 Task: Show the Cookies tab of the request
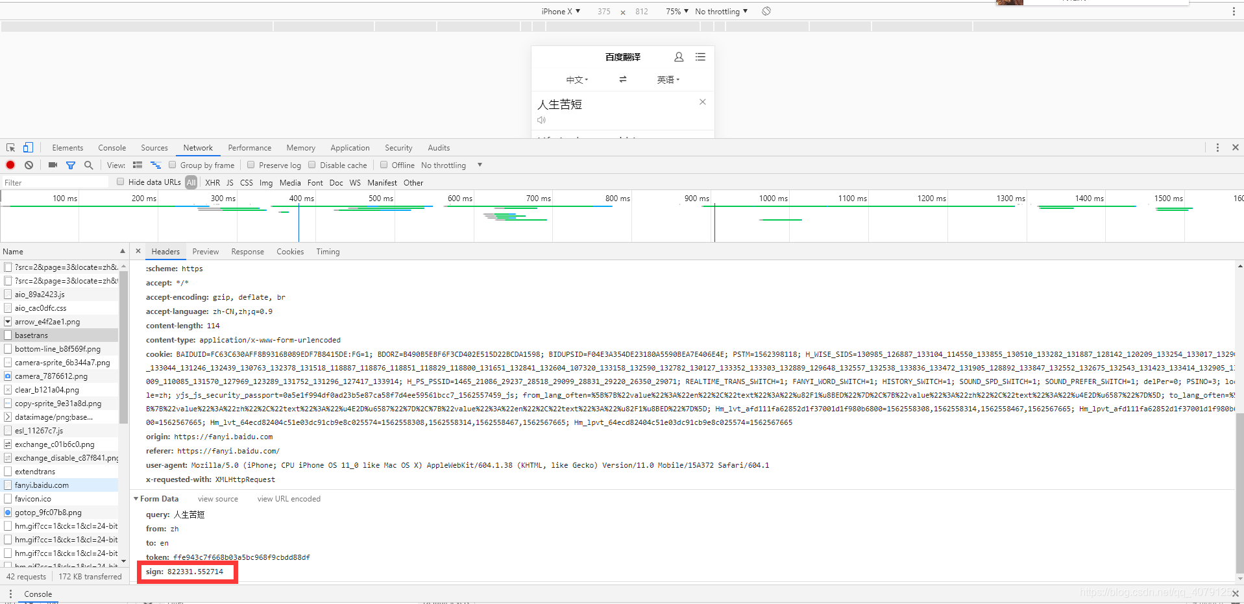point(290,252)
